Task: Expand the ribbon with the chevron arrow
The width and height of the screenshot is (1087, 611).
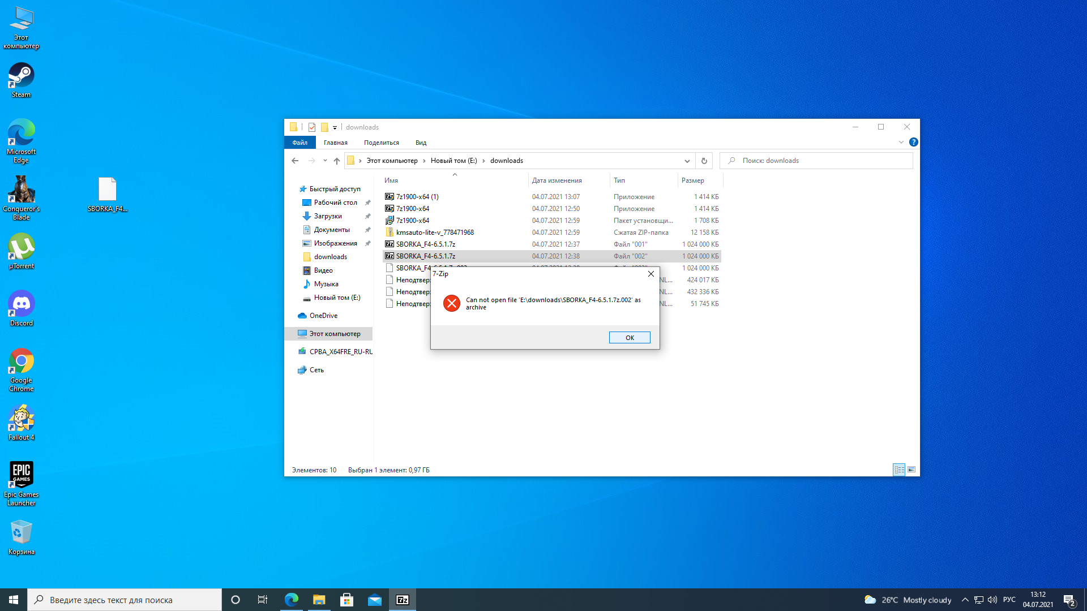Action: coord(901,143)
